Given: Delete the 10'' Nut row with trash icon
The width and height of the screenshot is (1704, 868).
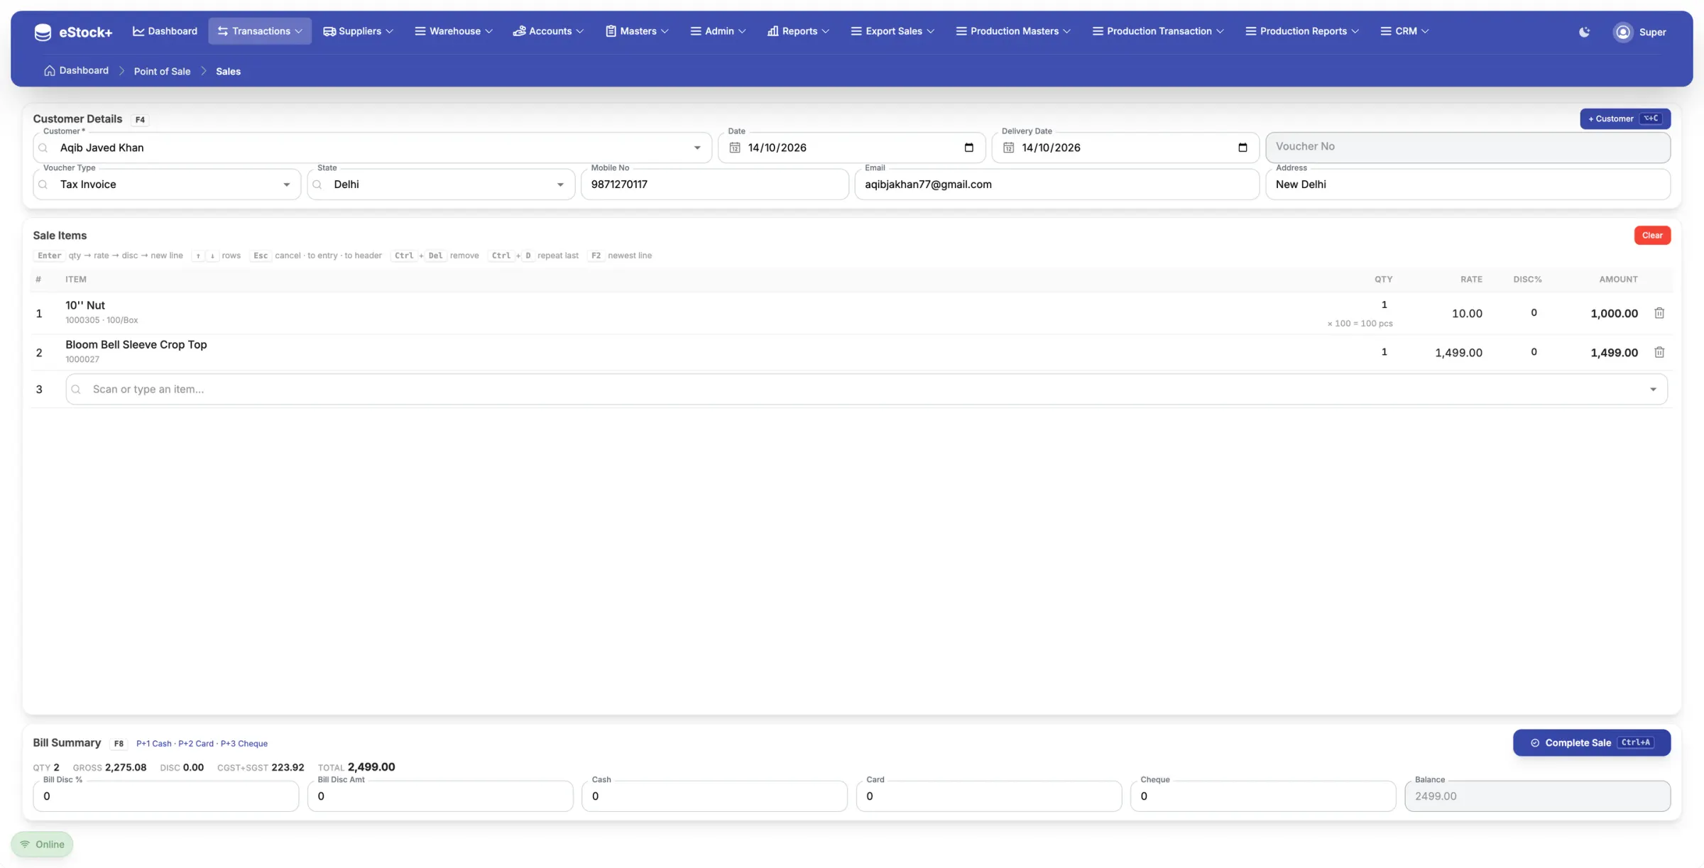Looking at the screenshot, I should pyautogui.click(x=1659, y=313).
